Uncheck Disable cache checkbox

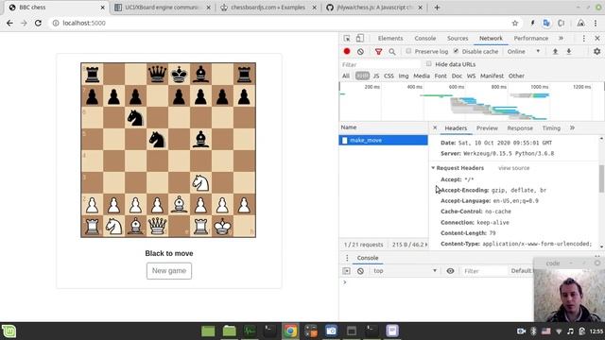pyautogui.click(x=456, y=51)
